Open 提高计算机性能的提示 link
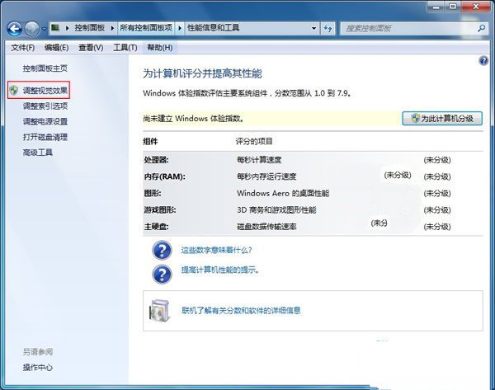The width and height of the screenshot is (495, 390). click(220, 270)
